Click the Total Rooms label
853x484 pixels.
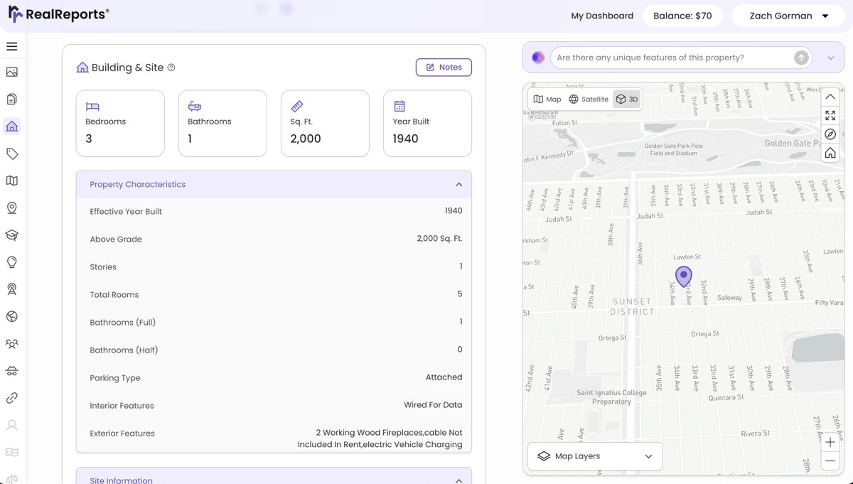pyautogui.click(x=114, y=295)
